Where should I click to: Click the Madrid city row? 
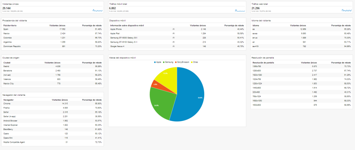[x=53, y=66]
